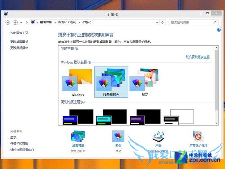The image size is (225, 169).
Task: Maximize the 个性化 window
Action: tap(207, 14)
